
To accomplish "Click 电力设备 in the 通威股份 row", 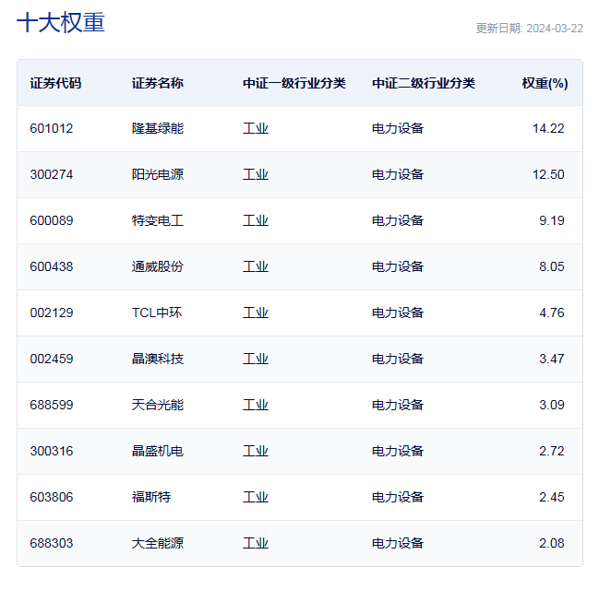I will point(398,266).
